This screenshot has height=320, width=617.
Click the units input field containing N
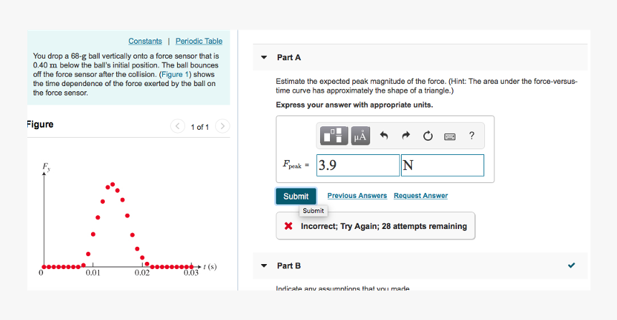(x=442, y=165)
